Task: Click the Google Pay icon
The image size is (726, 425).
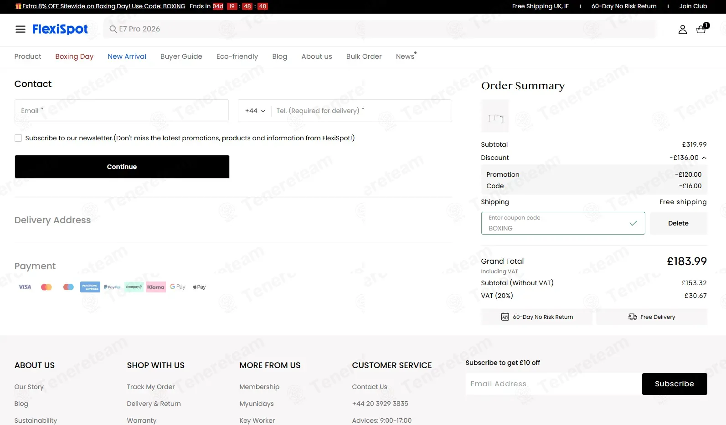Action: (x=178, y=287)
